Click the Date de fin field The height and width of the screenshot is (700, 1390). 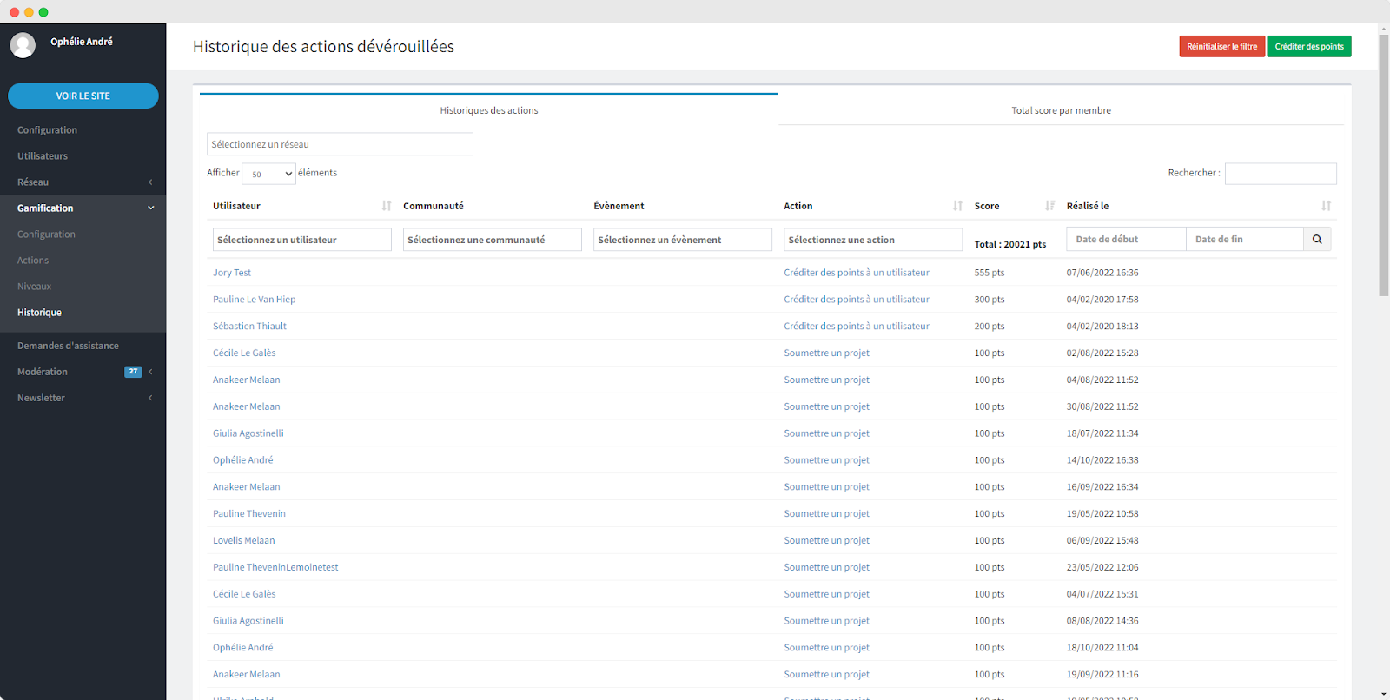pos(1245,240)
